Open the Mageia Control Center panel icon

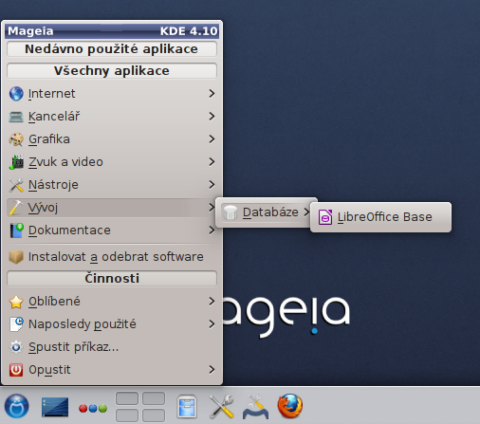(255, 407)
